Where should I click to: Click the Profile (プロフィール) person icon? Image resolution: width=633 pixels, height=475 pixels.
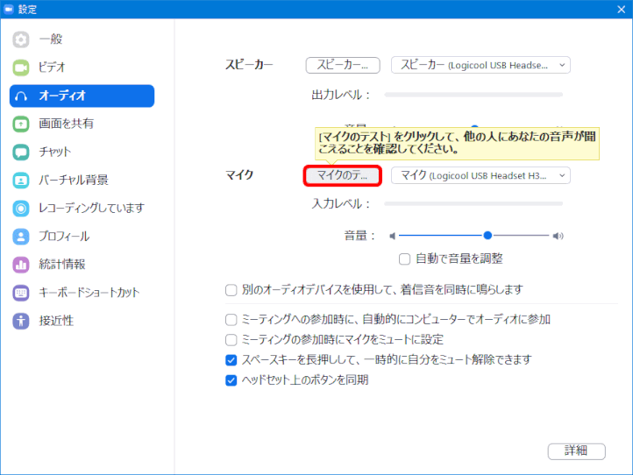pos(20,237)
